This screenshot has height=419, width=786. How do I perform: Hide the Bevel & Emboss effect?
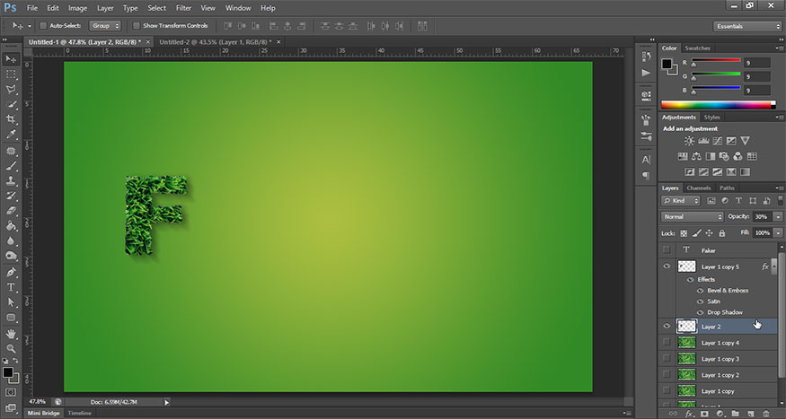pos(701,291)
